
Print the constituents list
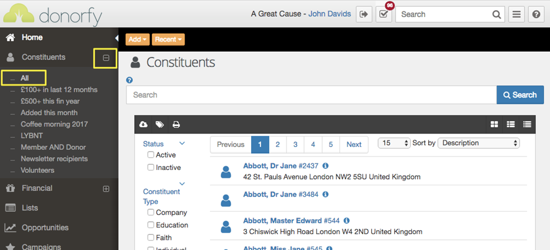(x=176, y=124)
